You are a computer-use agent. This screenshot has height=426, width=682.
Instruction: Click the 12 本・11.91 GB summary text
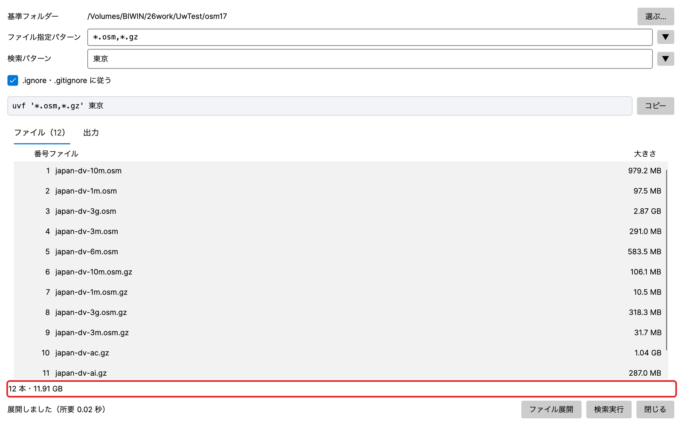click(x=35, y=389)
